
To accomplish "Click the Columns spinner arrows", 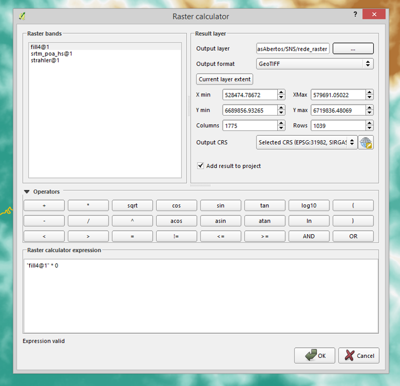I will tap(281, 126).
